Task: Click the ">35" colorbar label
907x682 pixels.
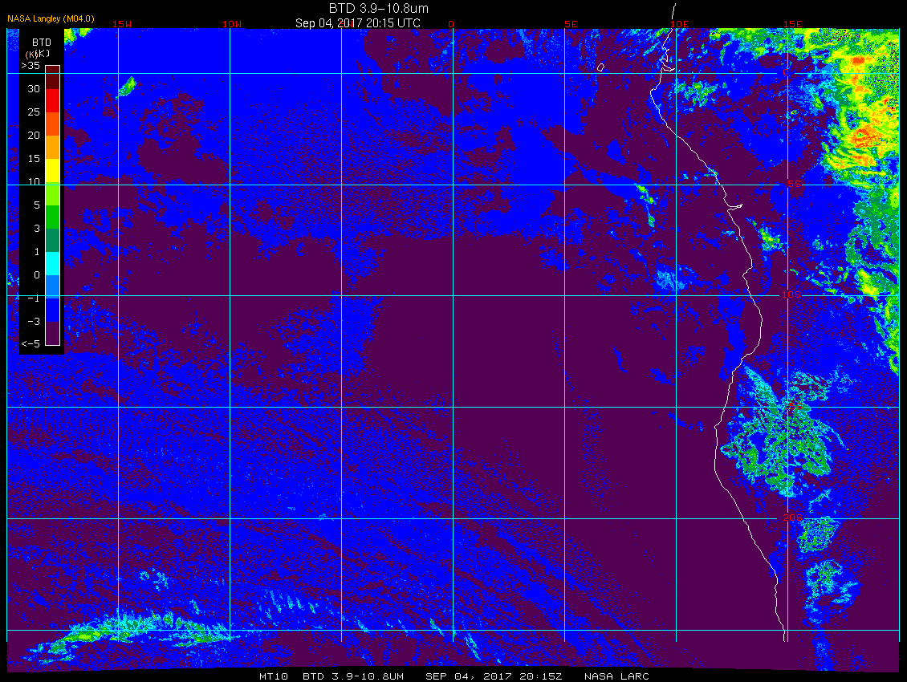Action: click(x=31, y=65)
